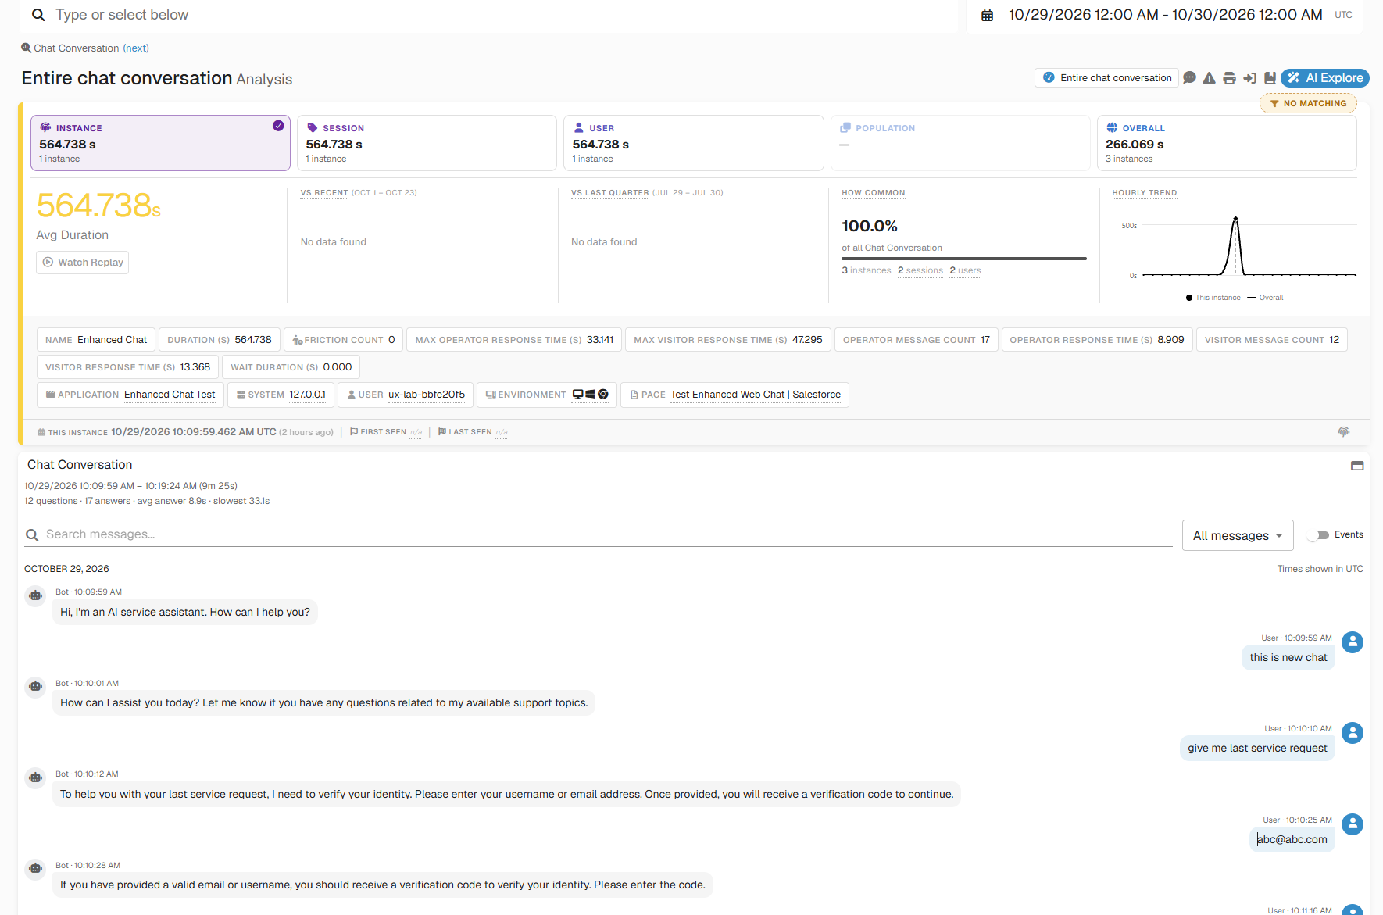Click the No Matching filter badge
The height and width of the screenshot is (915, 1383).
tap(1308, 103)
